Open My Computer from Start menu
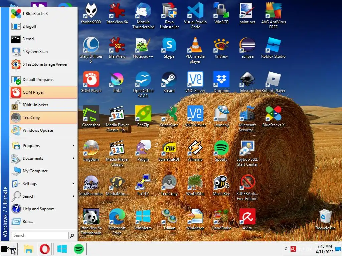The height and width of the screenshot is (256, 342). tap(44, 171)
